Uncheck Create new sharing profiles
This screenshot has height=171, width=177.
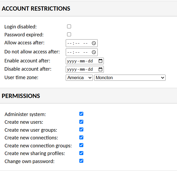[81, 153]
